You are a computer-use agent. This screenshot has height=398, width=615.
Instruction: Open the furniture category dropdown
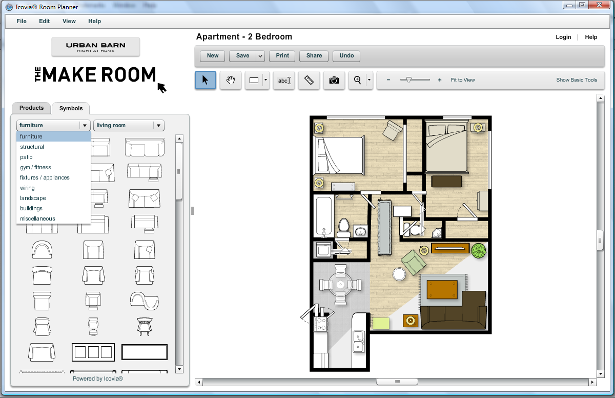(53, 125)
